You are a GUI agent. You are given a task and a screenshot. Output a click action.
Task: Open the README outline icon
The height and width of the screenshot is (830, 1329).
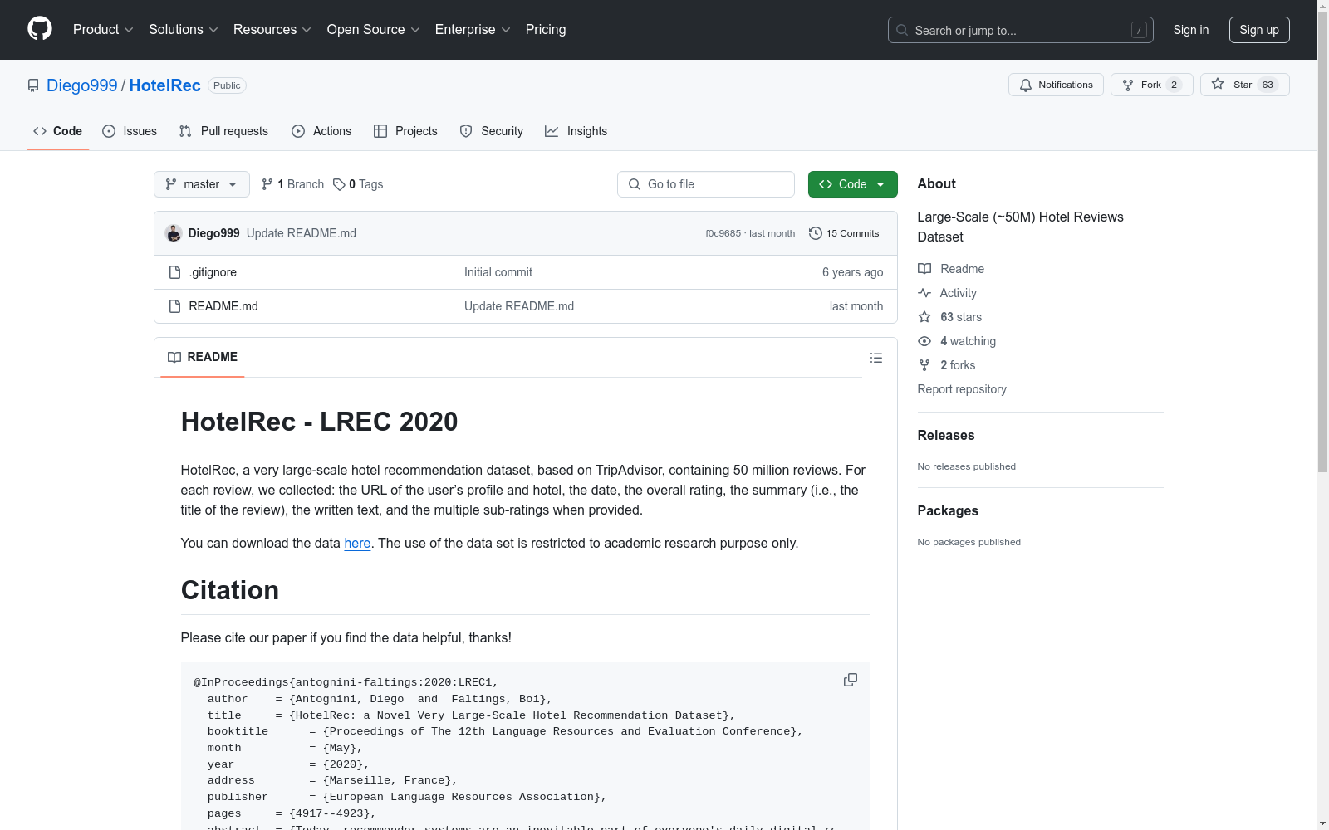point(876,358)
